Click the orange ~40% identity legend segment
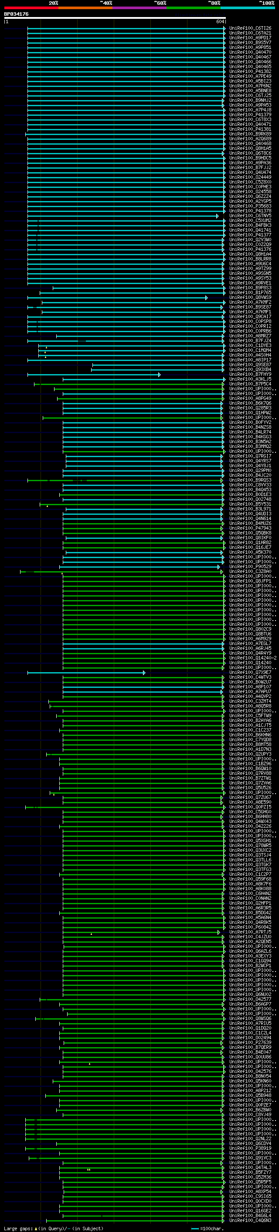Viewport: 279px width, 1232px height. (x=85, y=8)
